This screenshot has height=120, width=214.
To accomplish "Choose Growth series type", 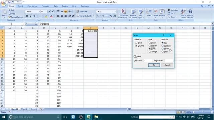I will 150,46.
